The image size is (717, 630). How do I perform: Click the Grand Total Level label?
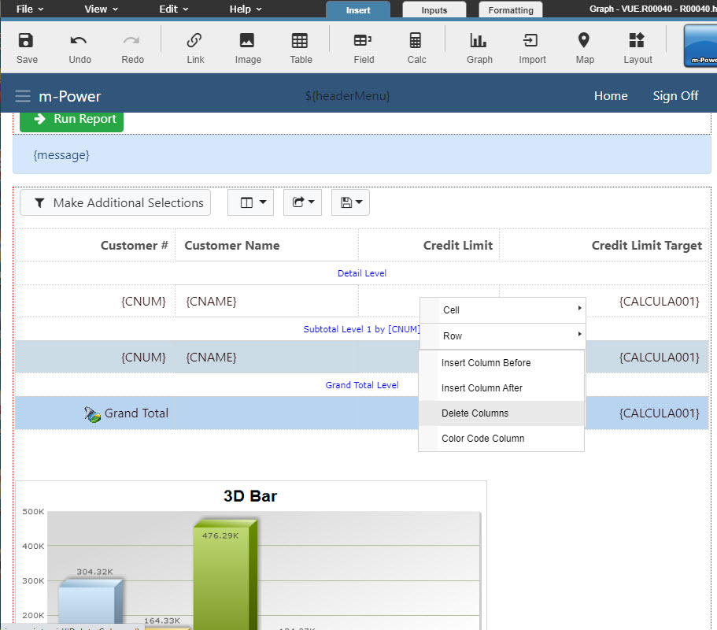coord(362,385)
